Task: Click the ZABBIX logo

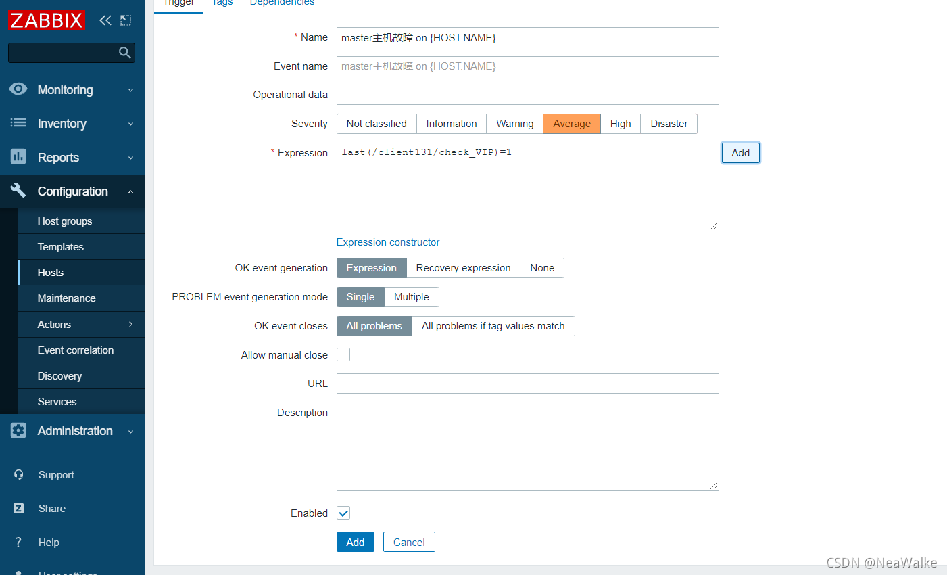Action: click(46, 20)
